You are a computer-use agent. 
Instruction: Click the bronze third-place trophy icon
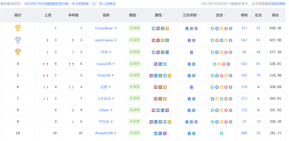pos(17,52)
